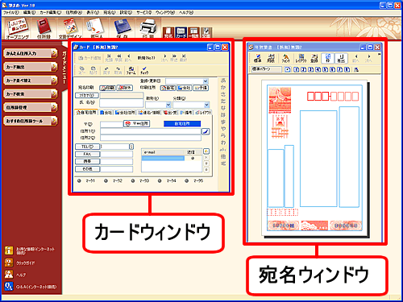The height and width of the screenshot is (302, 403).
Task: Expand 宛名 window toolbar overflow chevron
Action: [379, 55]
